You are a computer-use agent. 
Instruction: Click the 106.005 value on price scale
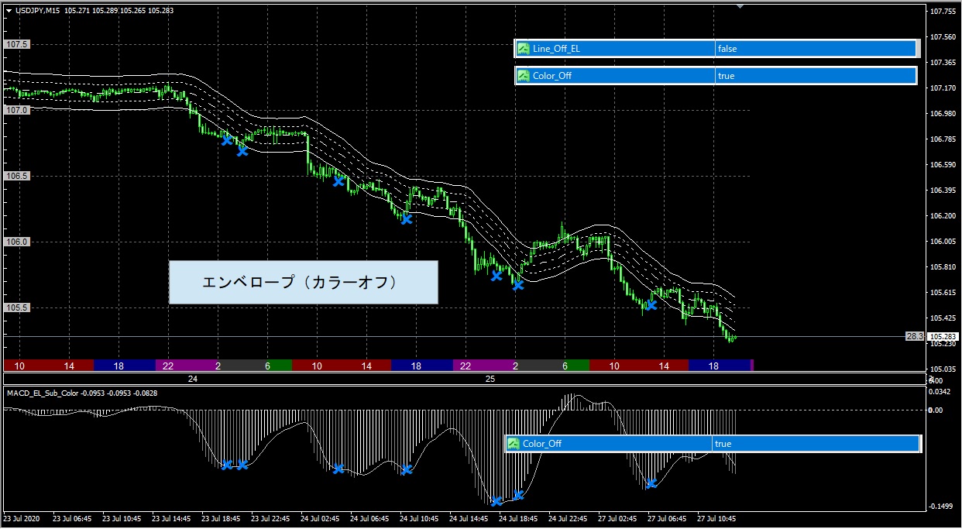943,242
